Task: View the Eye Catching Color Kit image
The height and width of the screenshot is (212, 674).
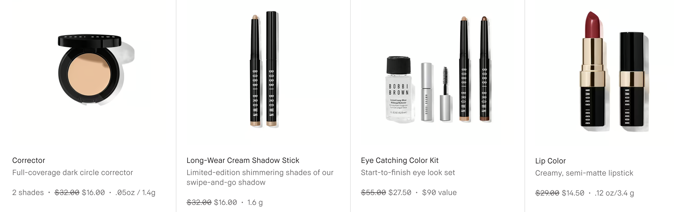Action: click(x=438, y=73)
